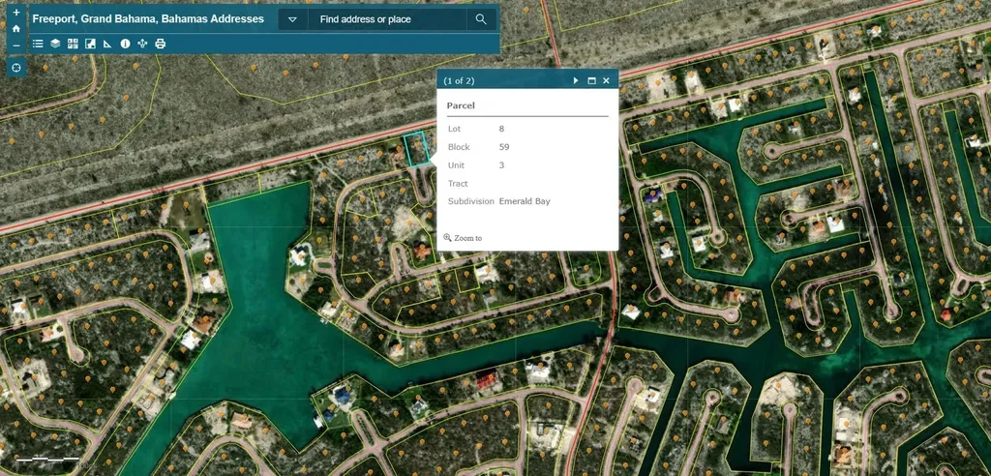991x476 pixels.
Task: Show the next feature in the popup
Action: pyautogui.click(x=576, y=81)
